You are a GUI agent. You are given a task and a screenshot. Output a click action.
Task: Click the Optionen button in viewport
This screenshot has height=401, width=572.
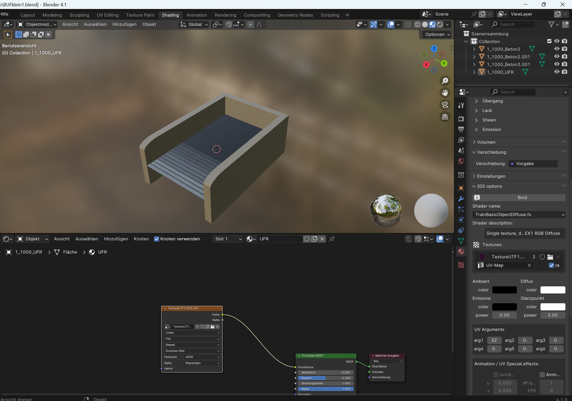pyautogui.click(x=437, y=34)
